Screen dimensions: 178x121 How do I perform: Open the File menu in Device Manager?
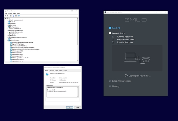pyautogui.click(x=6, y=13)
